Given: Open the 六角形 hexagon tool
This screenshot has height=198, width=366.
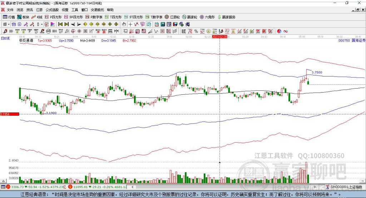Looking at the screenshot, I should tap(207, 17).
